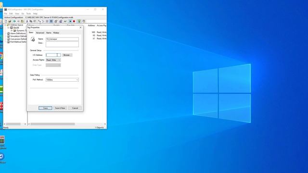Open the Help menu
This screenshot has width=308, height=173.
pos(35,13)
